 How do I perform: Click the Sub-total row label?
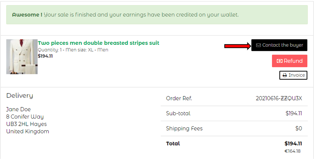coord(178,113)
